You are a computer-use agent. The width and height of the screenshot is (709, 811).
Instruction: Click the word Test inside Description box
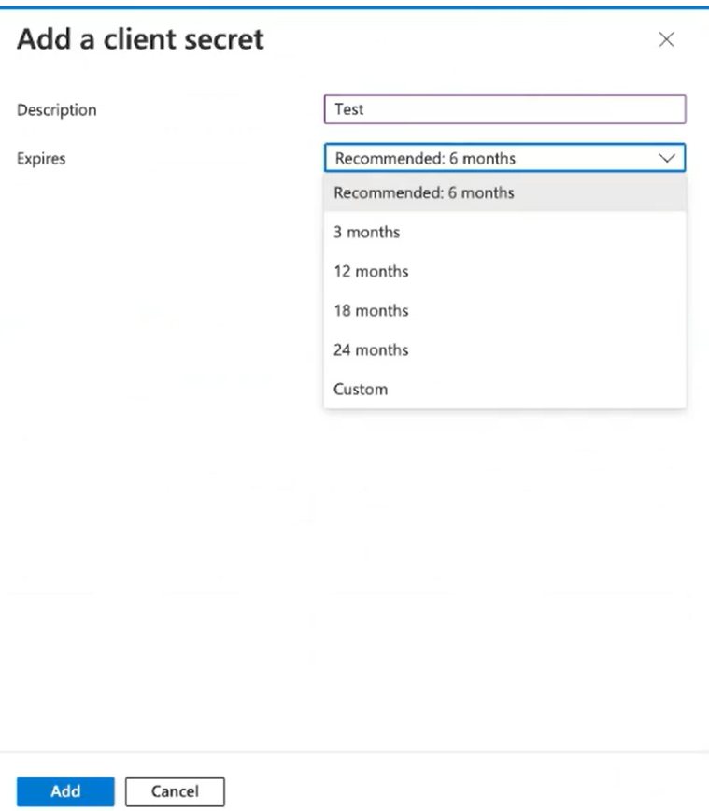pyautogui.click(x=349, y=109)
